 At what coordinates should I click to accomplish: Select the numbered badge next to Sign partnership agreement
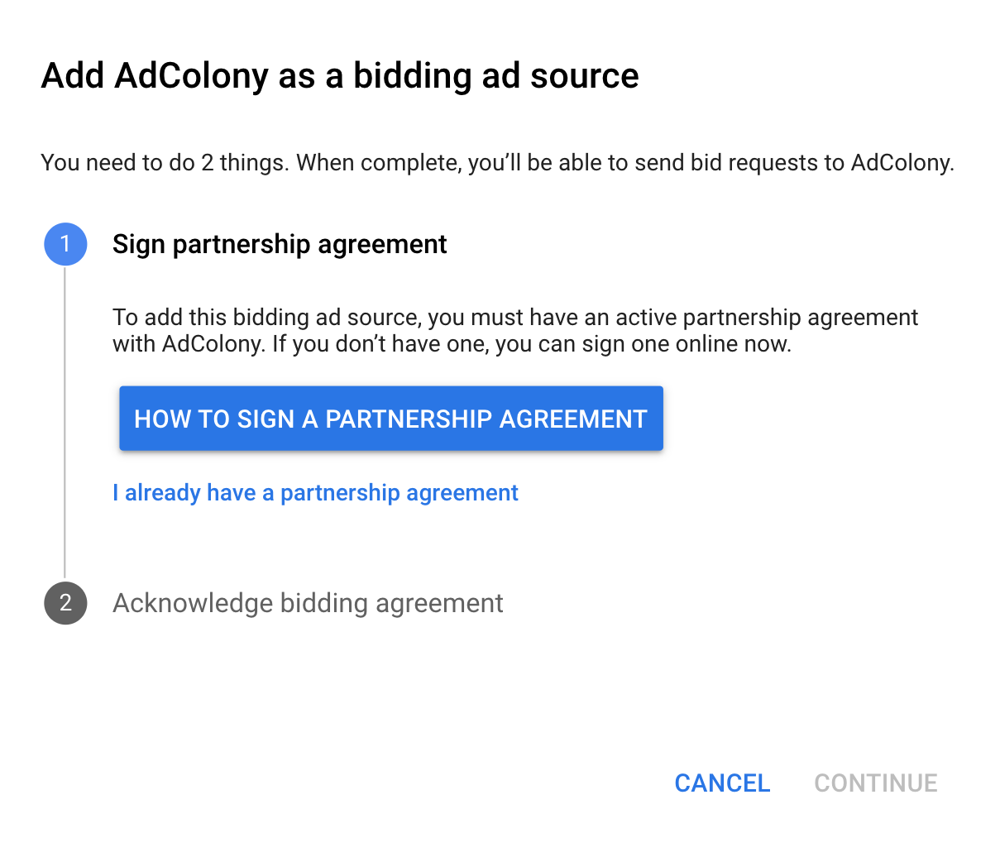pos(65,244)
